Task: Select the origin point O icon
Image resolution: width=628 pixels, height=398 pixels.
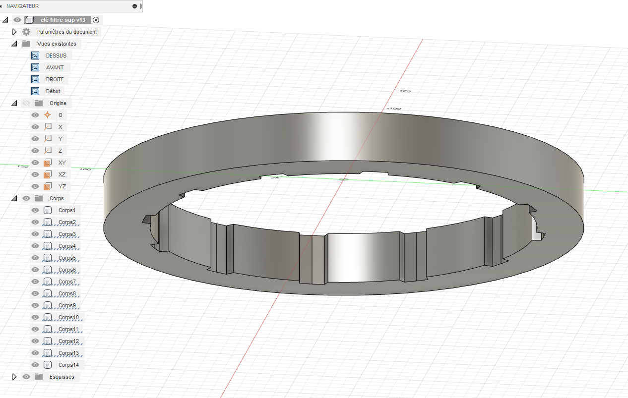Action: (48, 115)
